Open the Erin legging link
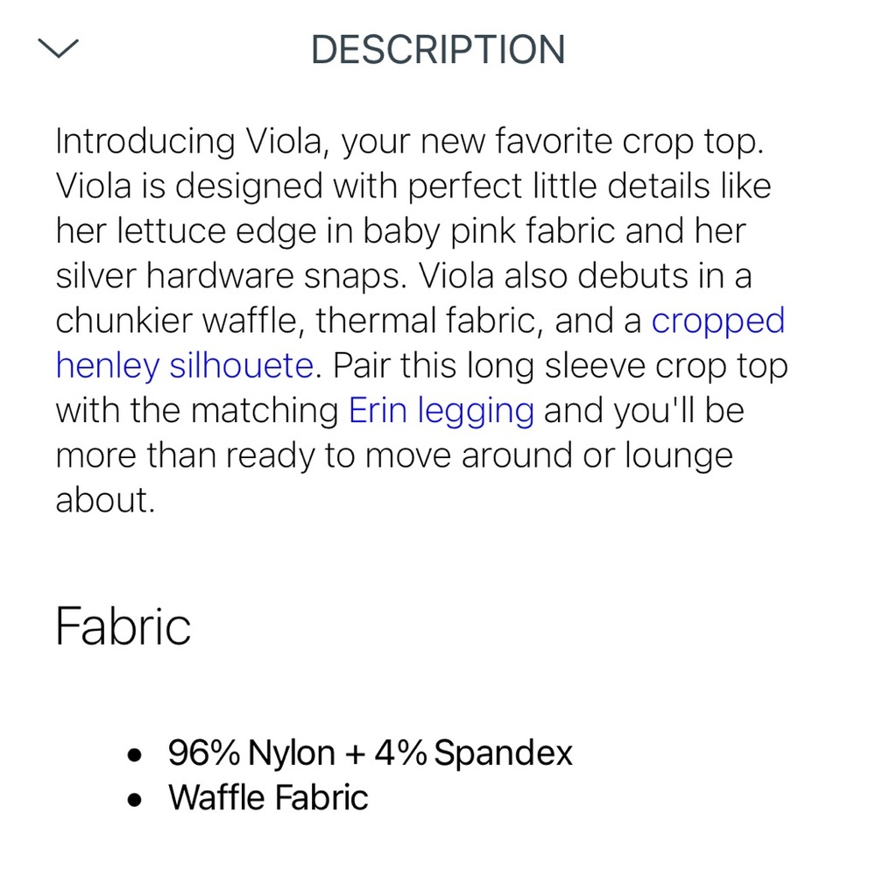Viewport: 876px width, 876px height. point(442,412)
